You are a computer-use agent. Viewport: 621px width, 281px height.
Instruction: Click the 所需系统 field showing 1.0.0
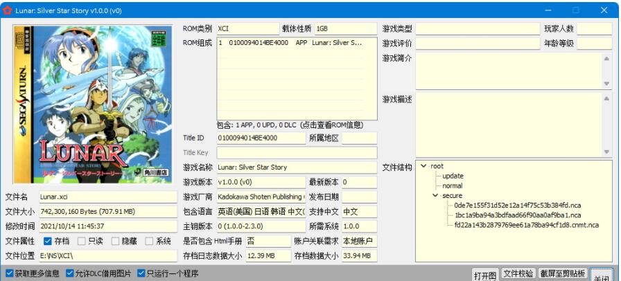click(360, 226)
